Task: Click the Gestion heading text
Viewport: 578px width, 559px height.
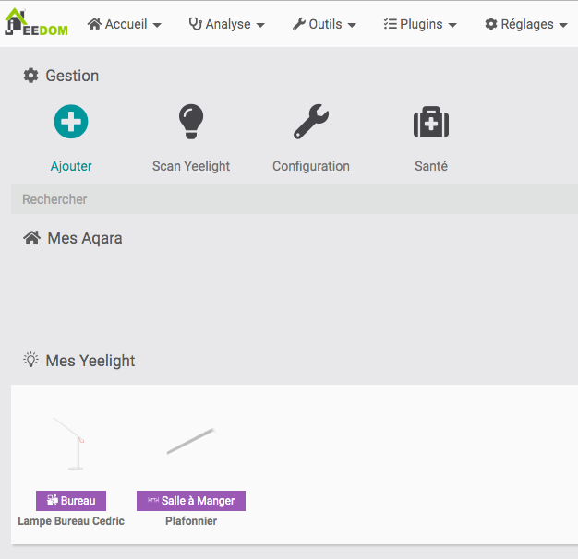Action: pyautogui.click(x=72, y=76)
